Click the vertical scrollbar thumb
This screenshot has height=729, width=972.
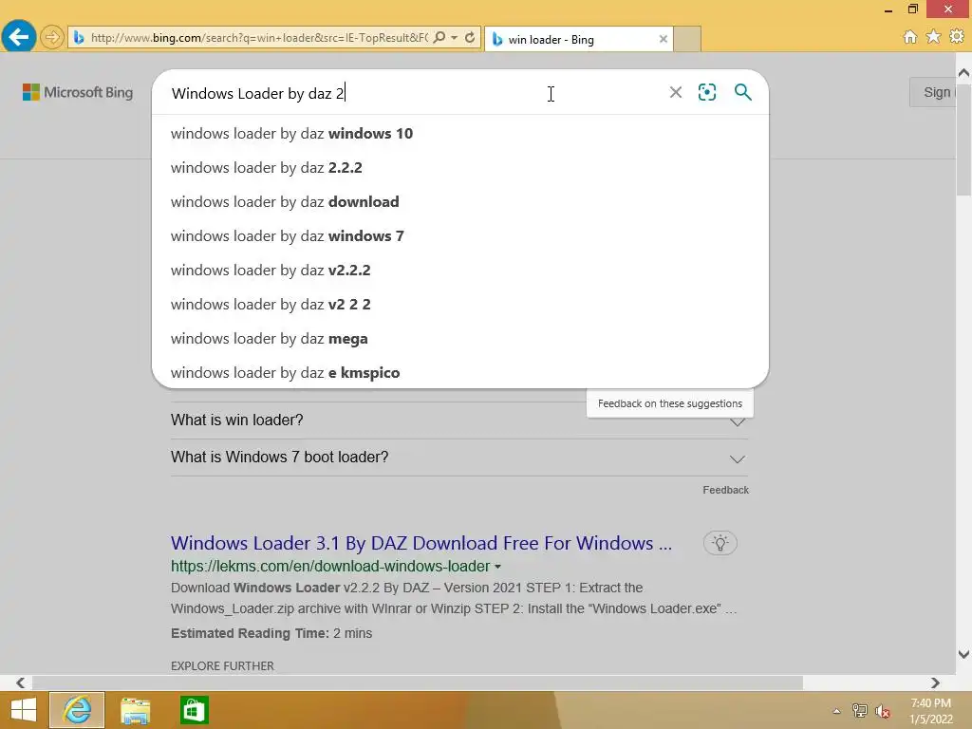963,139
